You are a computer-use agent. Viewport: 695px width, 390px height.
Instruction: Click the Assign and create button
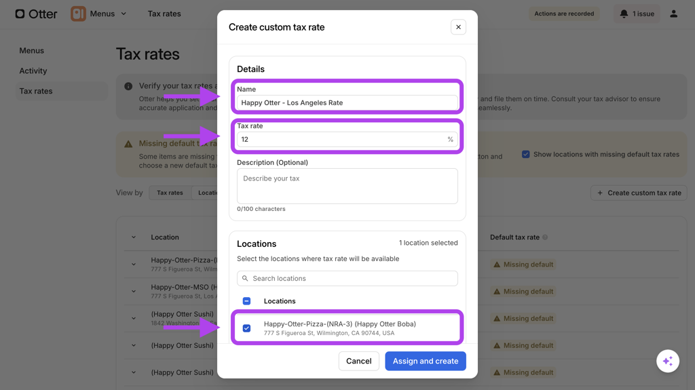tap(425, 361)
